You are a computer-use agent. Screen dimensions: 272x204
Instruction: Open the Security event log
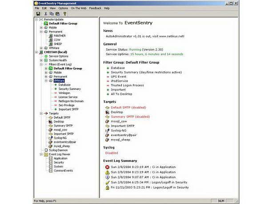(60, 162)
